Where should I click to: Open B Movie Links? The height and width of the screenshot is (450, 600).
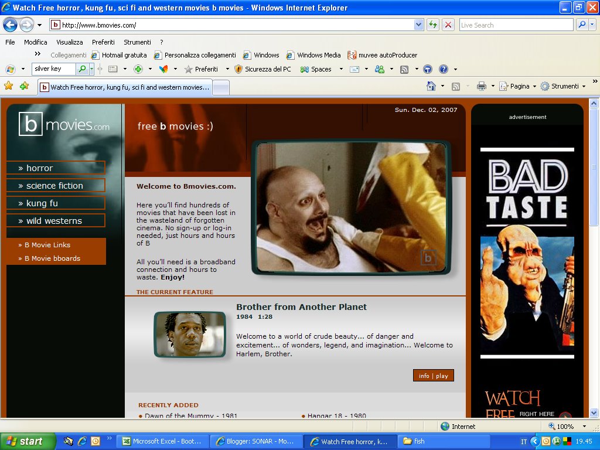click(x=47, y=245)
